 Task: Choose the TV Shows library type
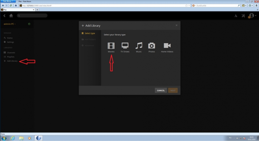125,46
